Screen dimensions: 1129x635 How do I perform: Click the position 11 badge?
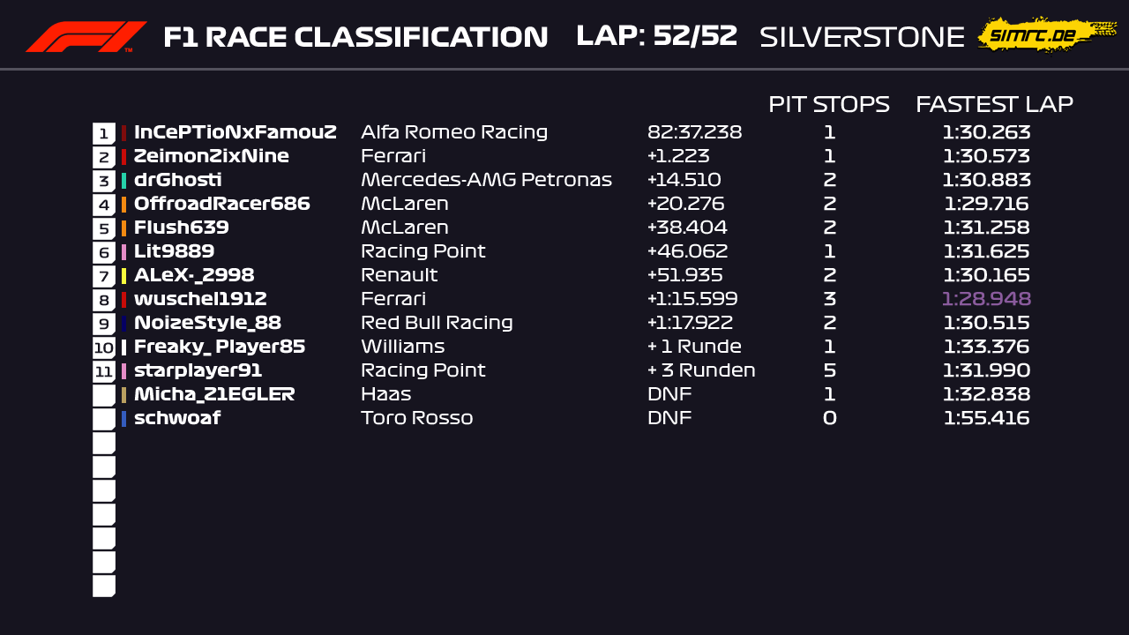click(104, 371)
